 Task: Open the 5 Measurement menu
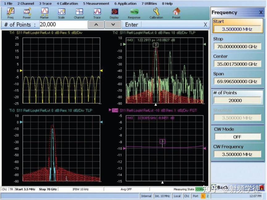tap(96, 3)
